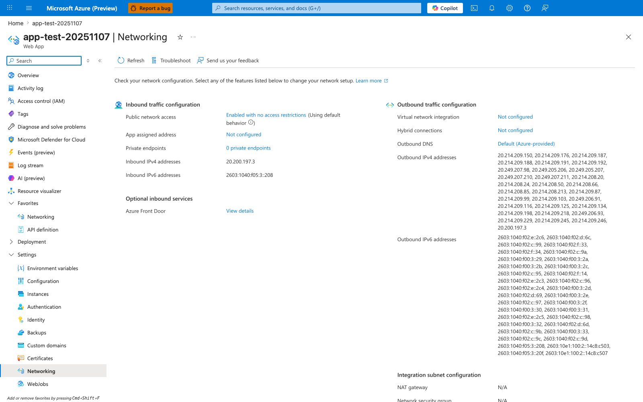643x402 pixels.
Task: Toggle the sidebar expand/collapse all arrows
Action: click(88, 61)
